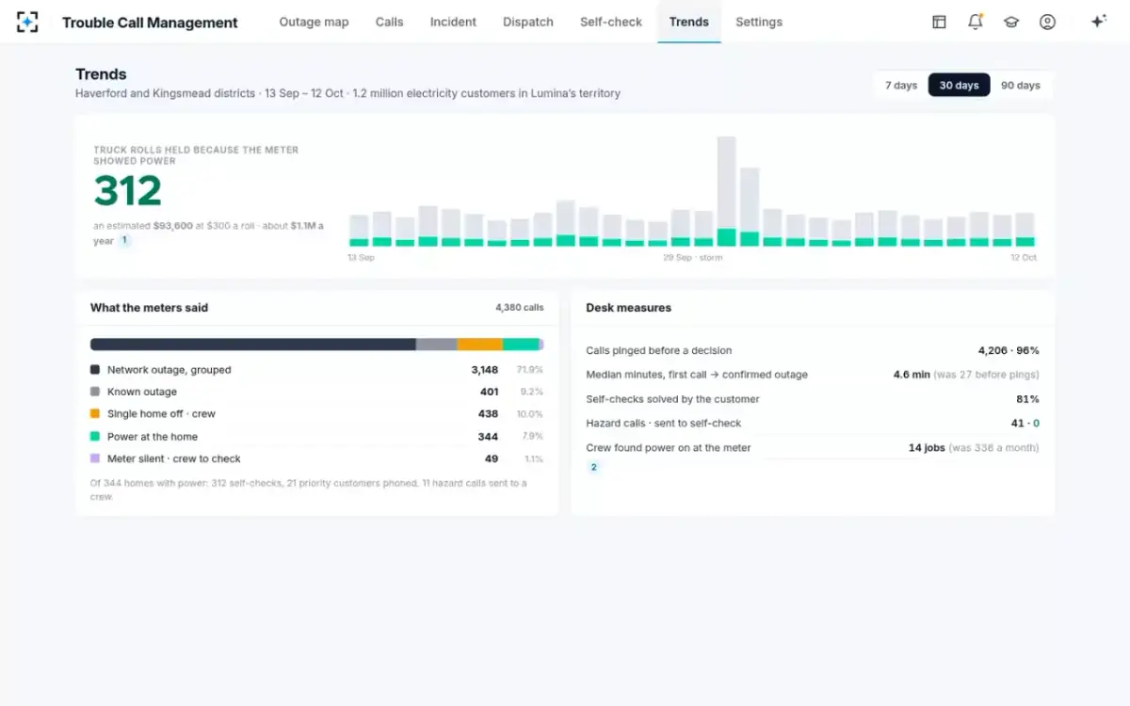Click 'Crew found power on at the meter'

tap(669, 448)
